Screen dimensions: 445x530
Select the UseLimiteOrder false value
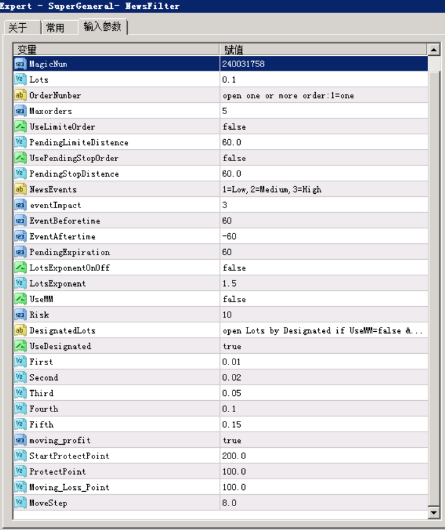point(234,127)
